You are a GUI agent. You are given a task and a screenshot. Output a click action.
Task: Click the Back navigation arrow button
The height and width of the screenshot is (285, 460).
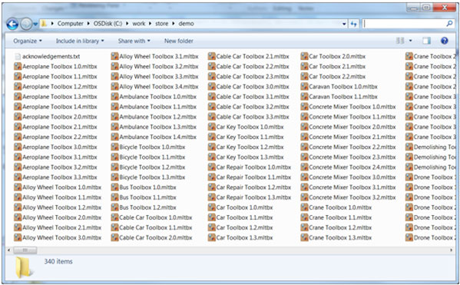[12, 24]
